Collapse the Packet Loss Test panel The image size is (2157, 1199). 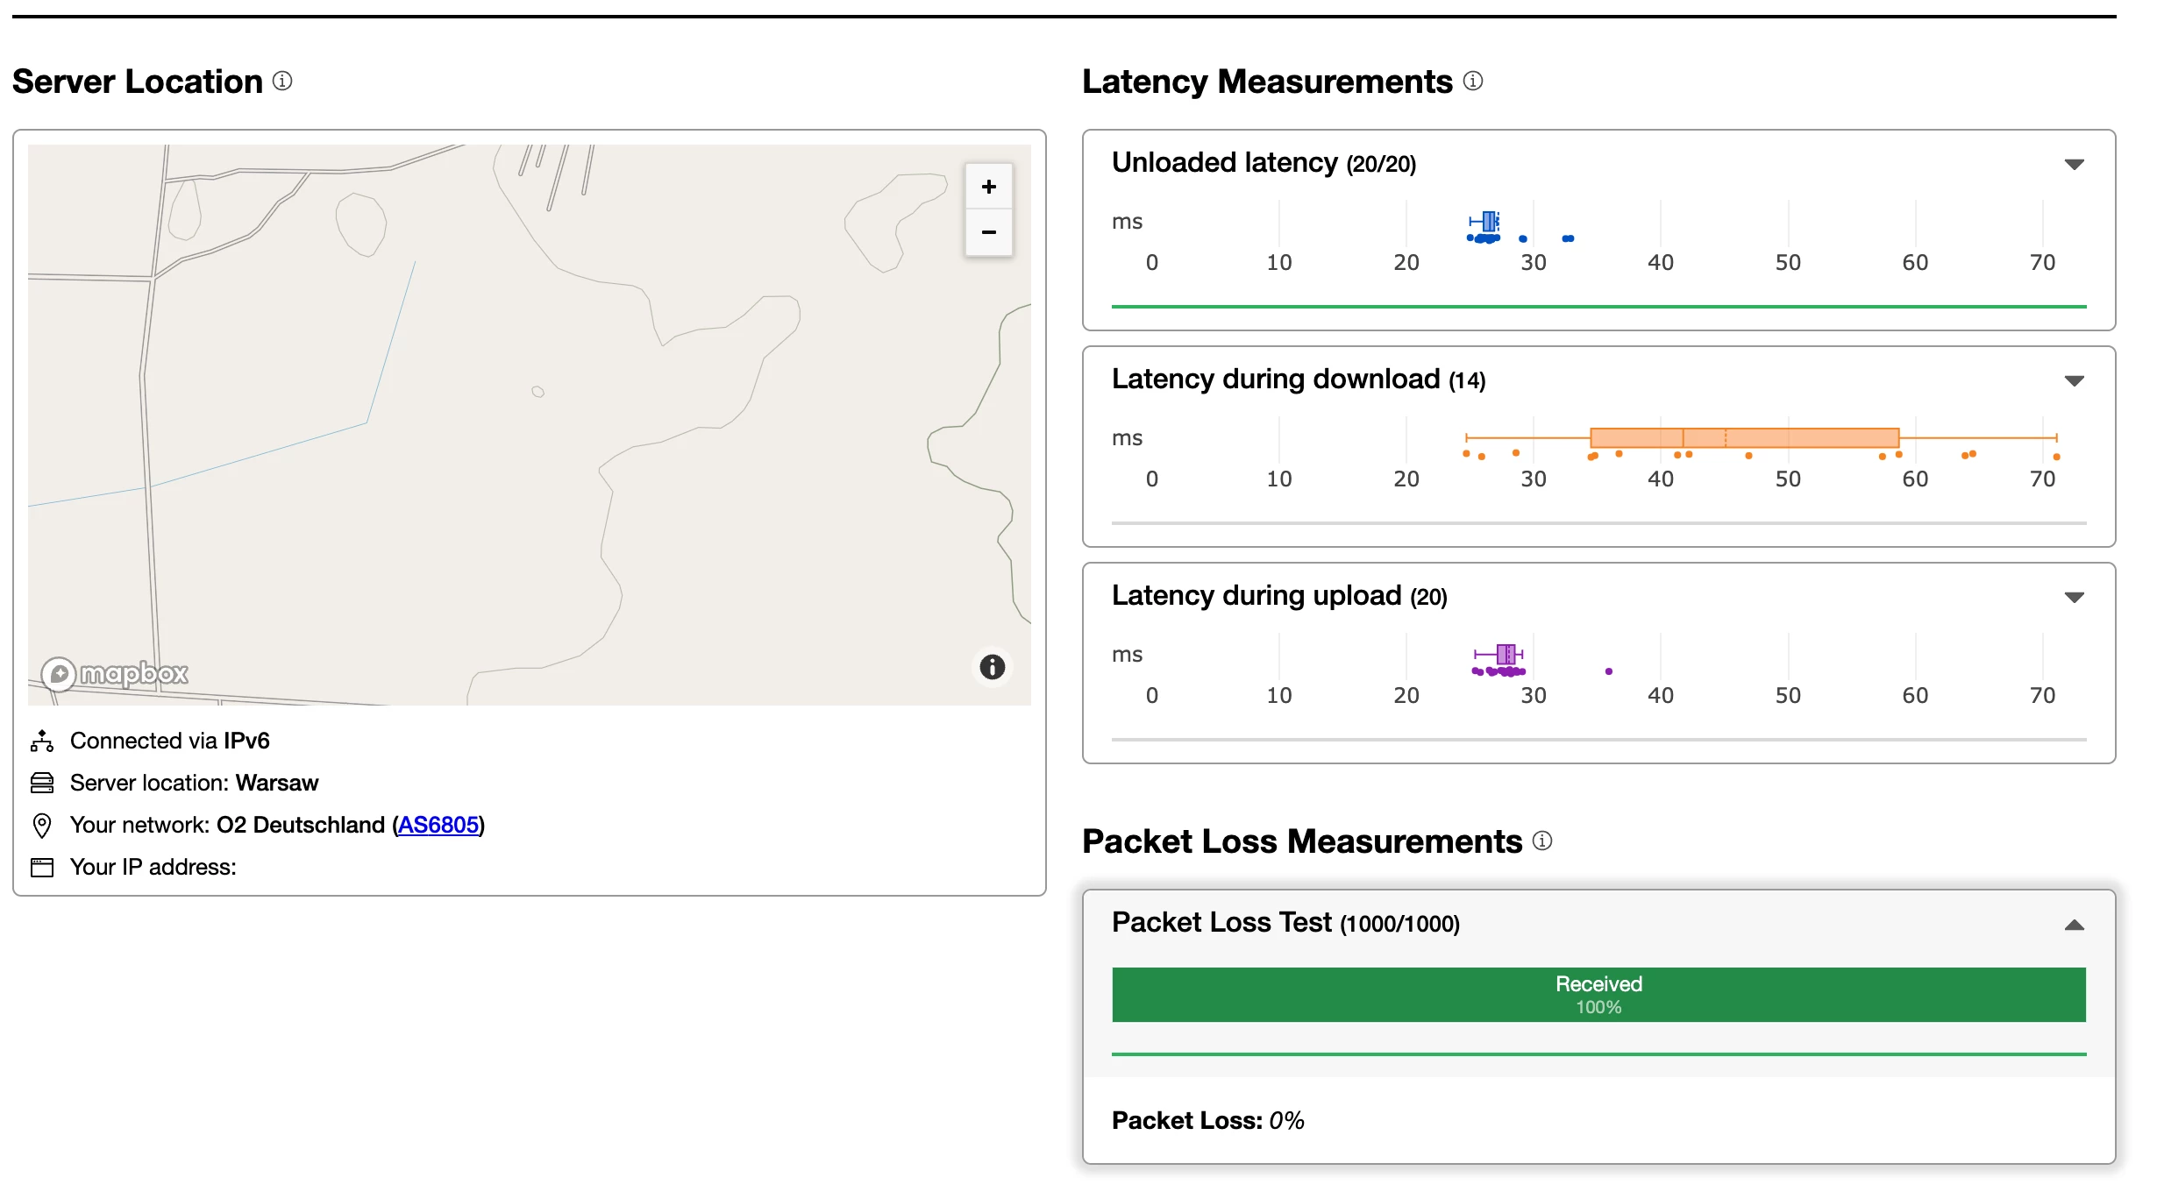click(x=2074, y=925)
